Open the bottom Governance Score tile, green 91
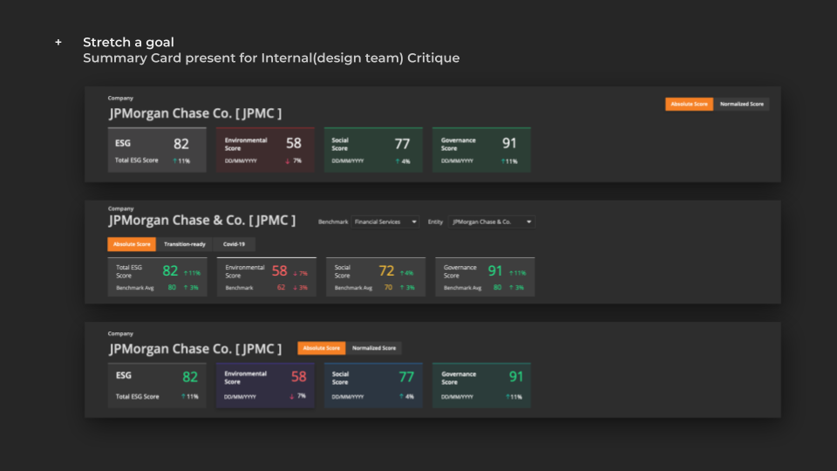The width and height of the screenshot is (837, 471). [x=481, y=385]
